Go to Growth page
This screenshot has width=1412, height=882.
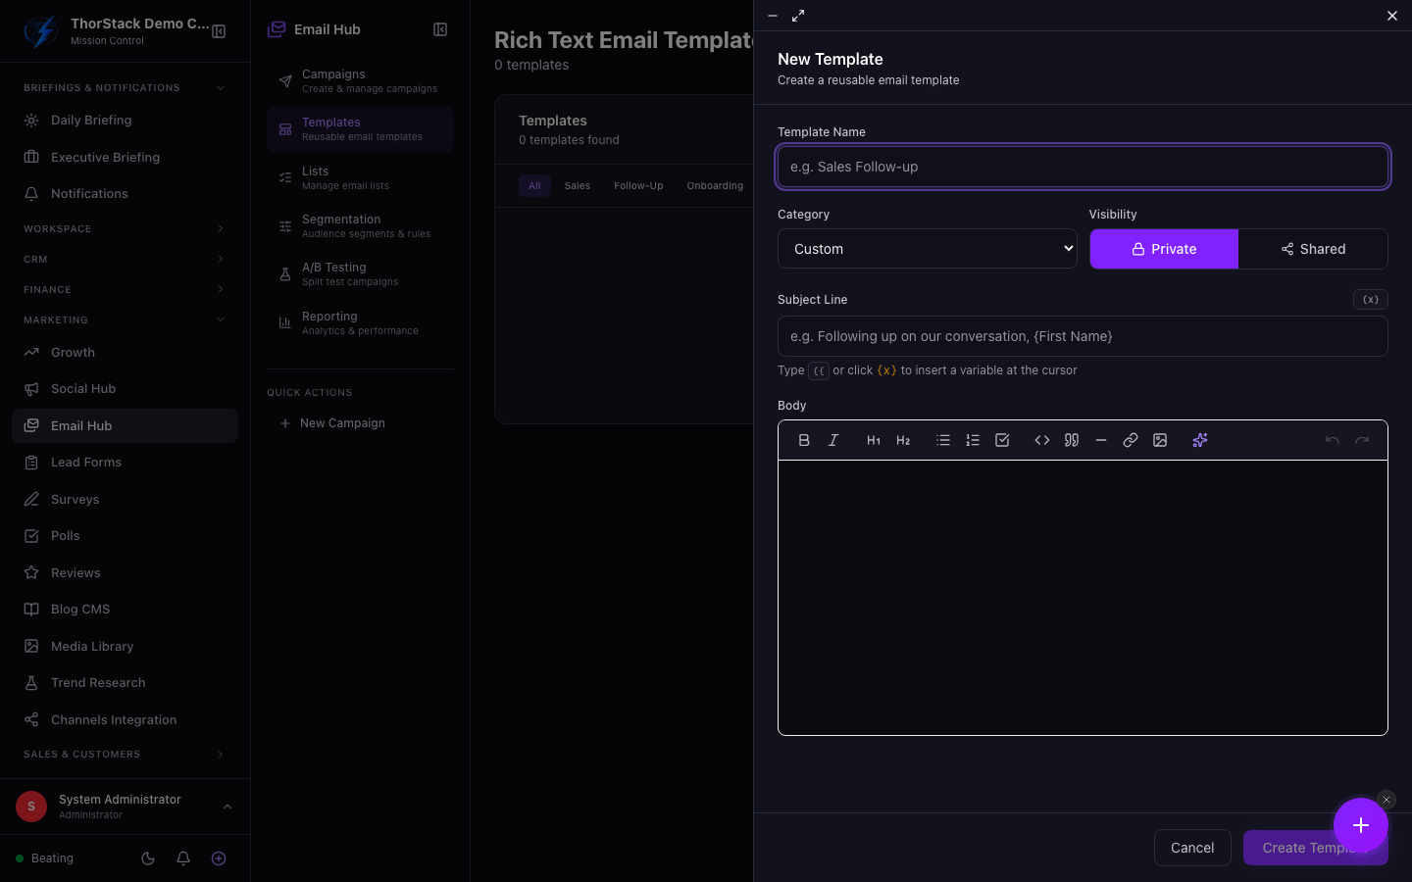tap(126, 353)
